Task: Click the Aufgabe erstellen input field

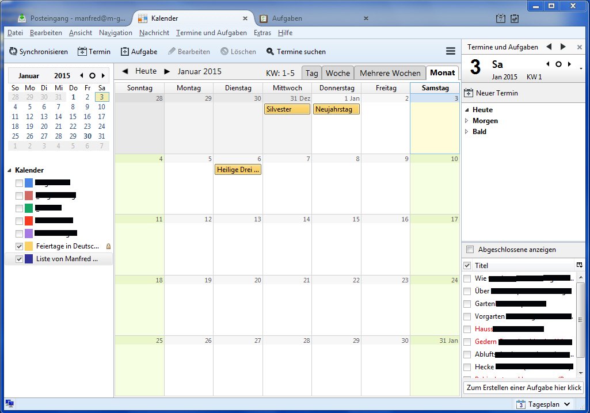Action: tap(523, 388)
